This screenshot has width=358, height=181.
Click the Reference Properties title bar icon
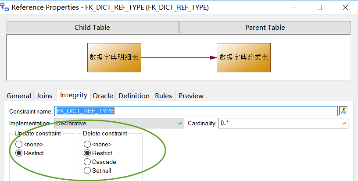tap(5, 7)
